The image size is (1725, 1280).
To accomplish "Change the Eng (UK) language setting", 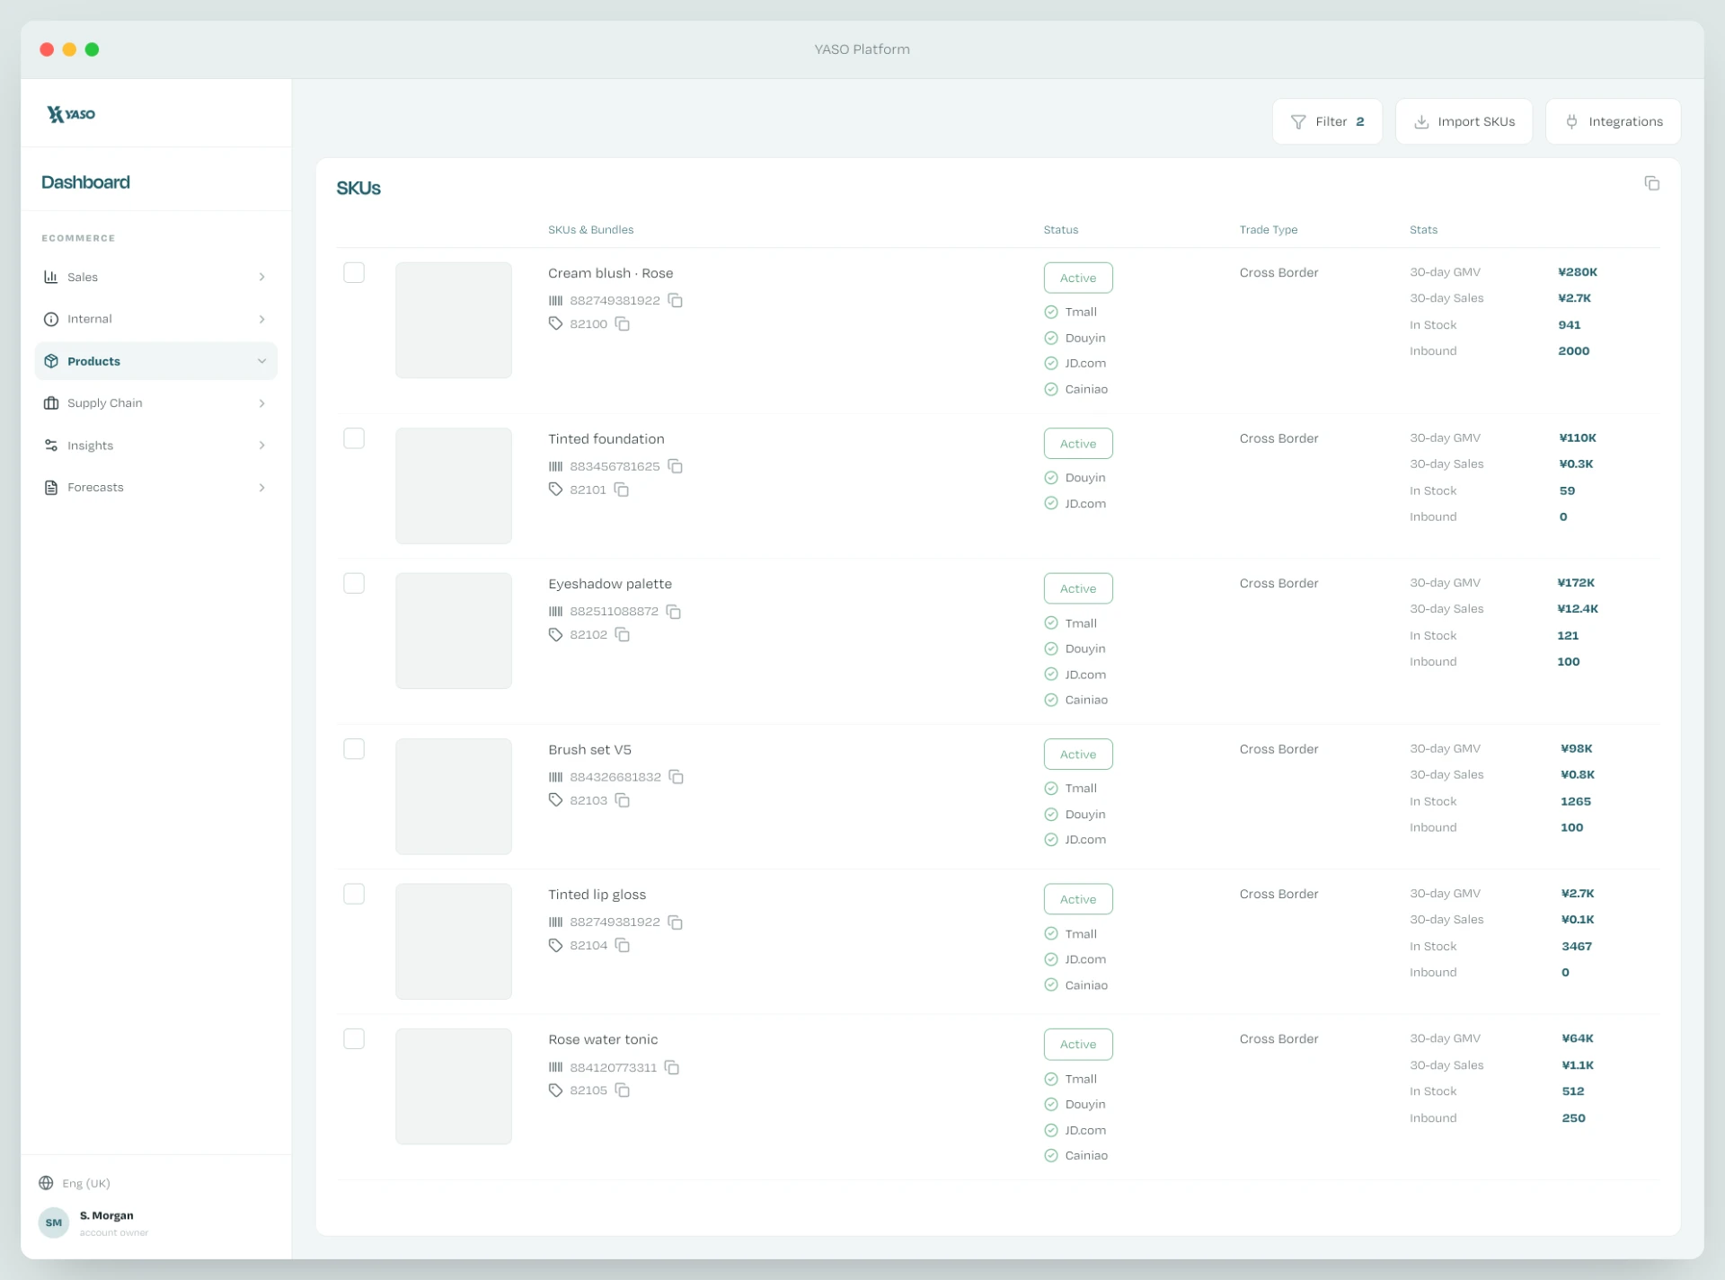I will coord(75,1183).
